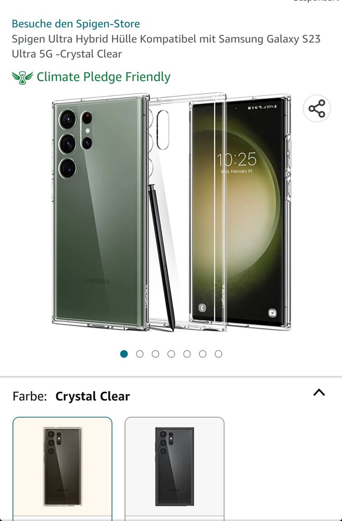Image resolution: width=342 pixels, height=521 pixels.
Task: Open Climate Pledge Friendly leaf icon
Action: point(22,77)
